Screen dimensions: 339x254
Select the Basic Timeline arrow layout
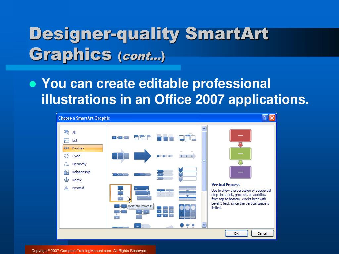187,156
